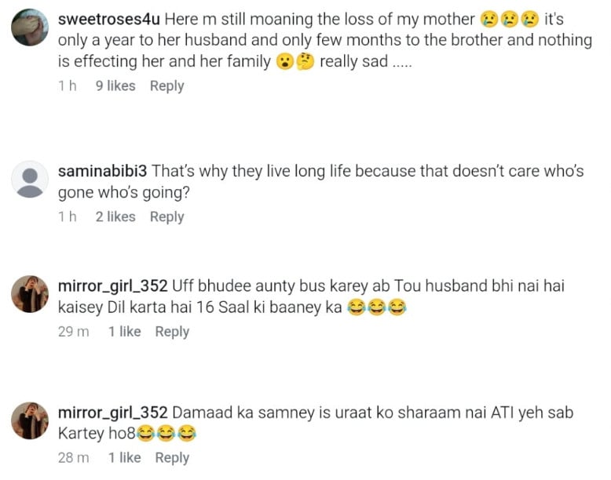Screen dimensions: 611x480
Task: Click mirror_girl_352 username on "Uff bhudee" comment
Action: pyautogui.click(x=112, y=286)
